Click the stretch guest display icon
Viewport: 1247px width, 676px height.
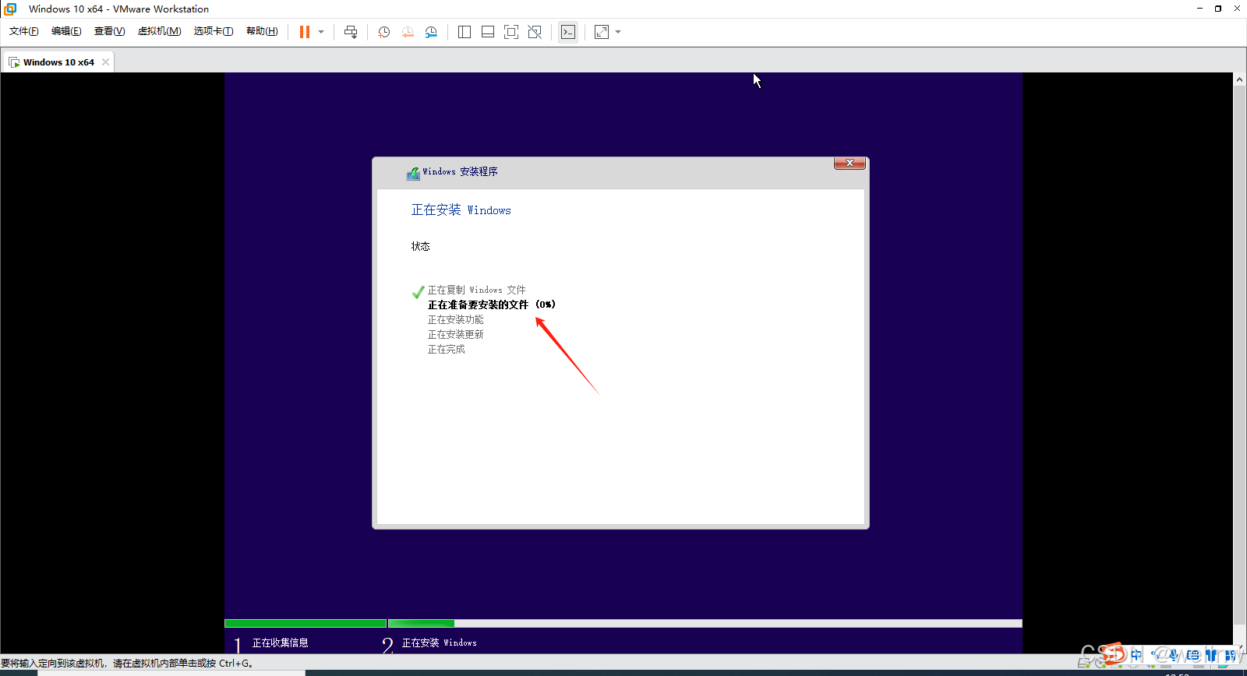pos(602,32)
